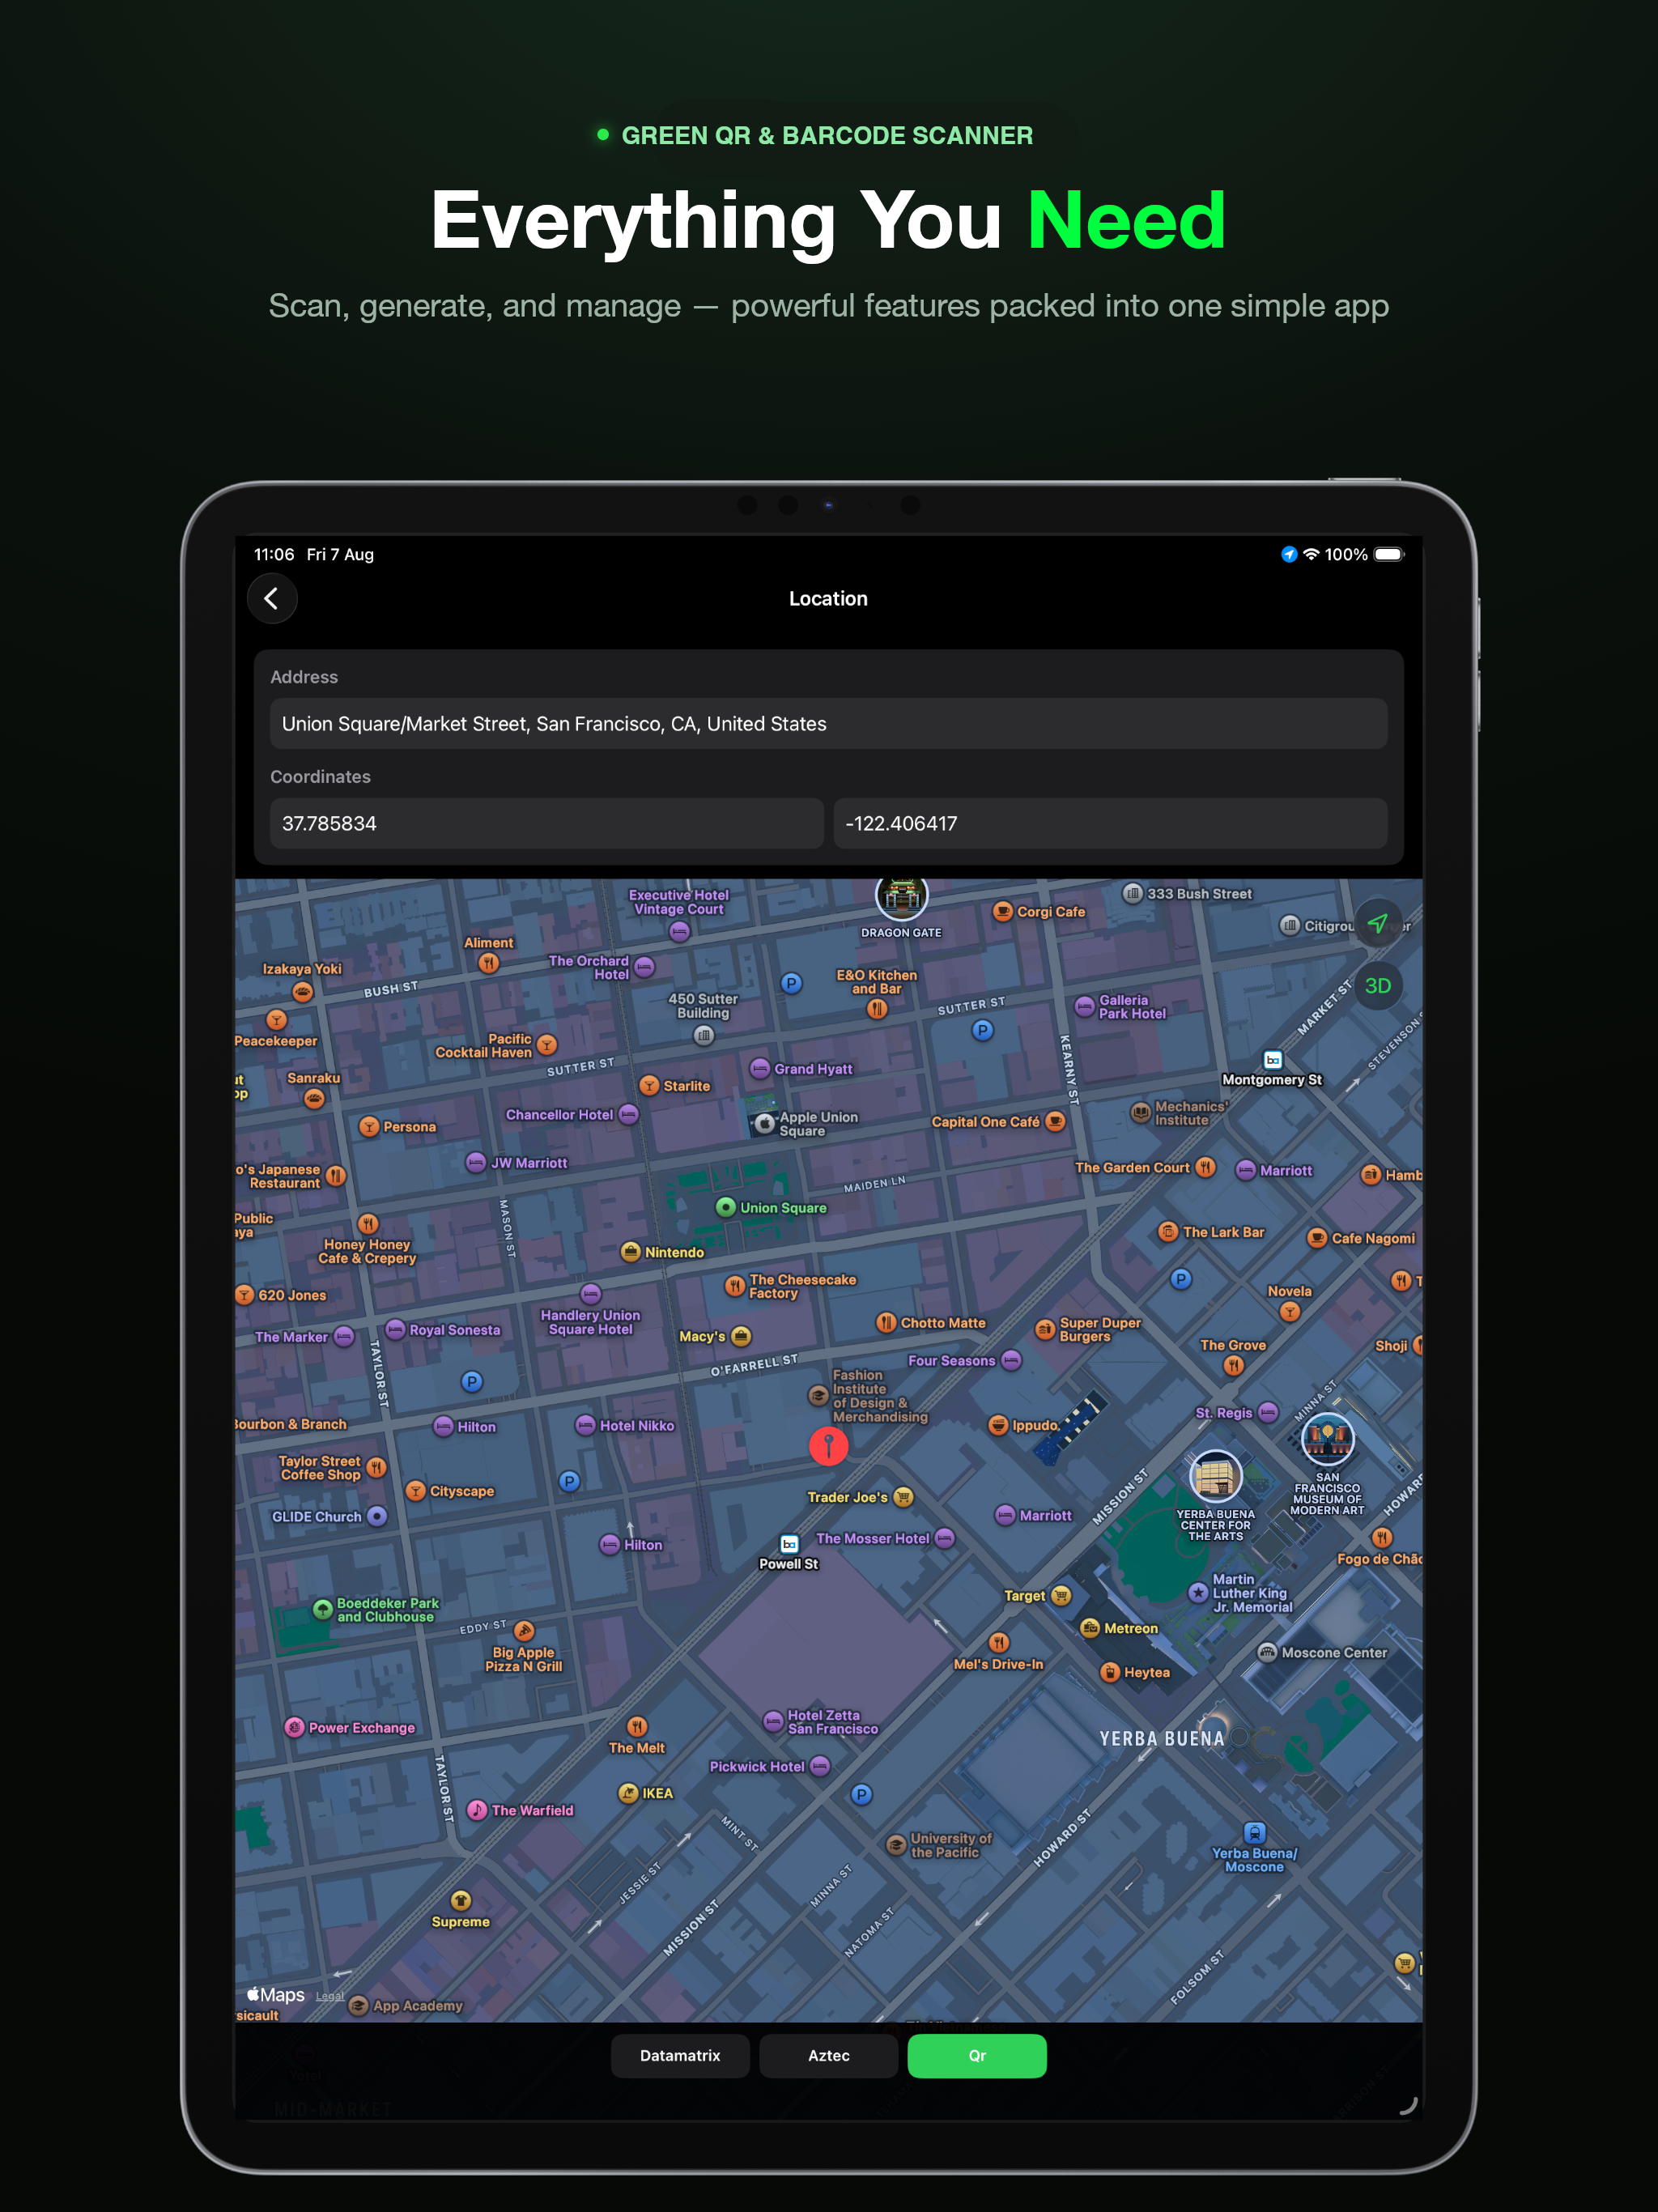Tap the Trader Joe's shopping marker
The height and width of the screenshot is (2212, 1658).
pos(904,1497)
